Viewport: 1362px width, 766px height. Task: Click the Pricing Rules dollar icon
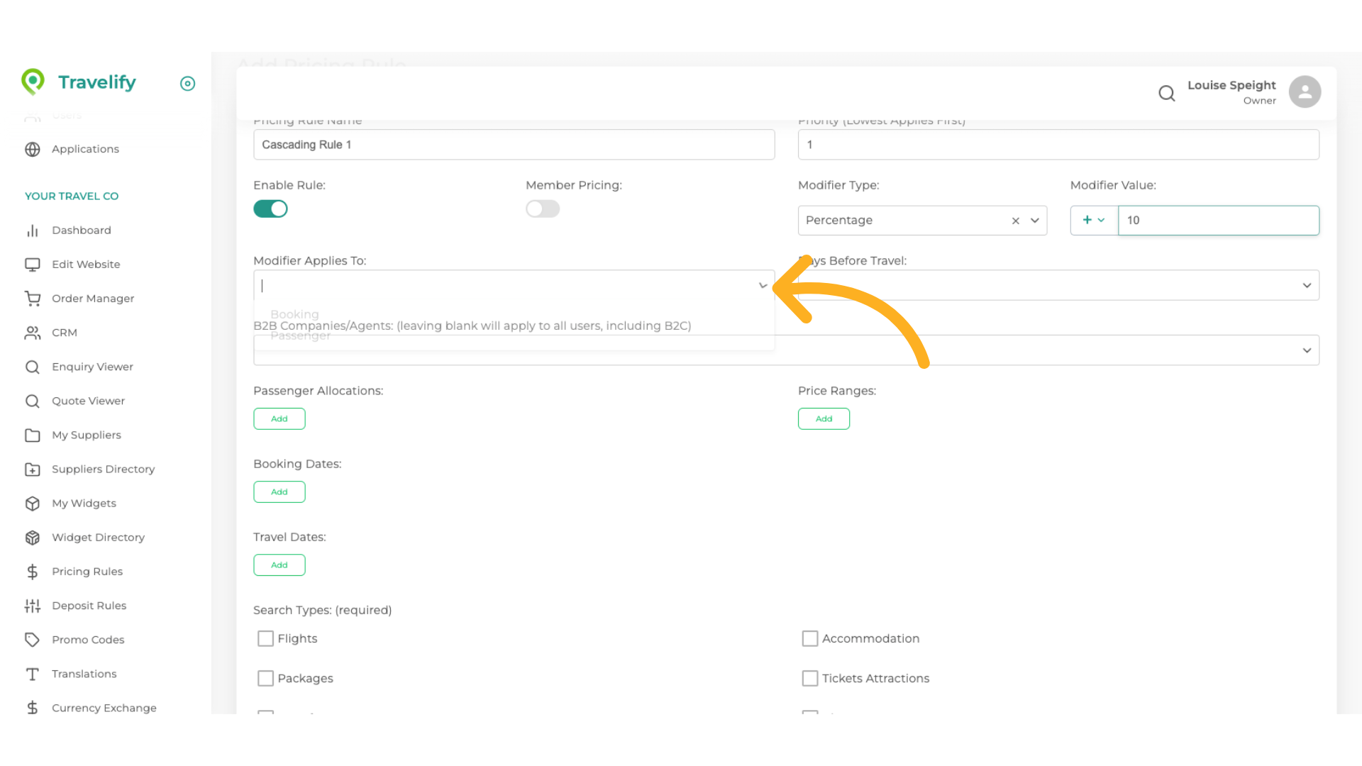33,572
